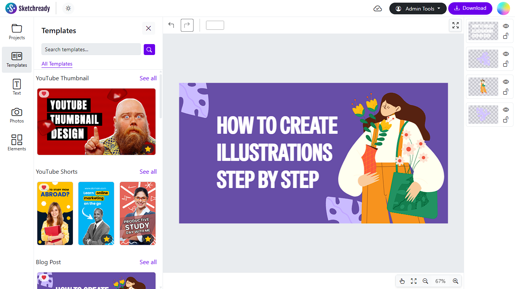Redo the last action

pyautogui.click(x=187, y=25)
